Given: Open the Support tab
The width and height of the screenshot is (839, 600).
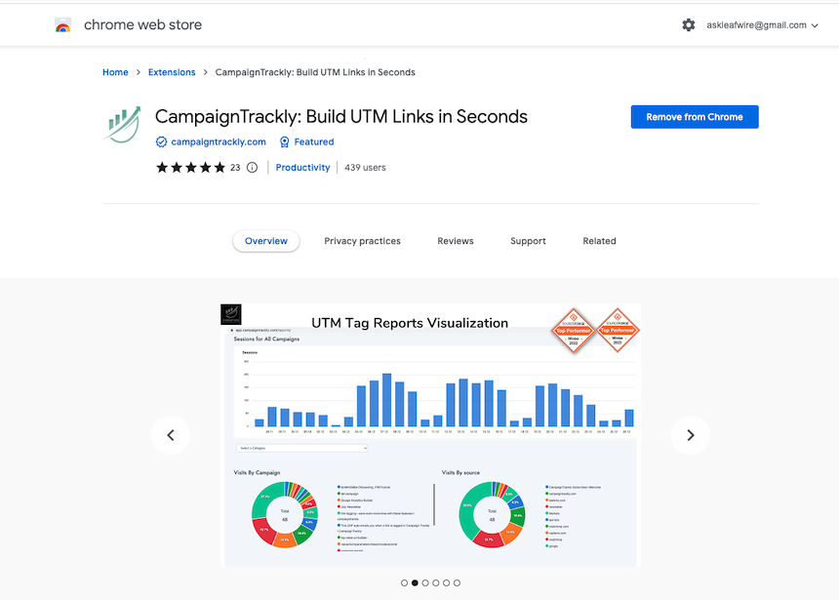Looking at the screenshot, I should coord(528,241).
